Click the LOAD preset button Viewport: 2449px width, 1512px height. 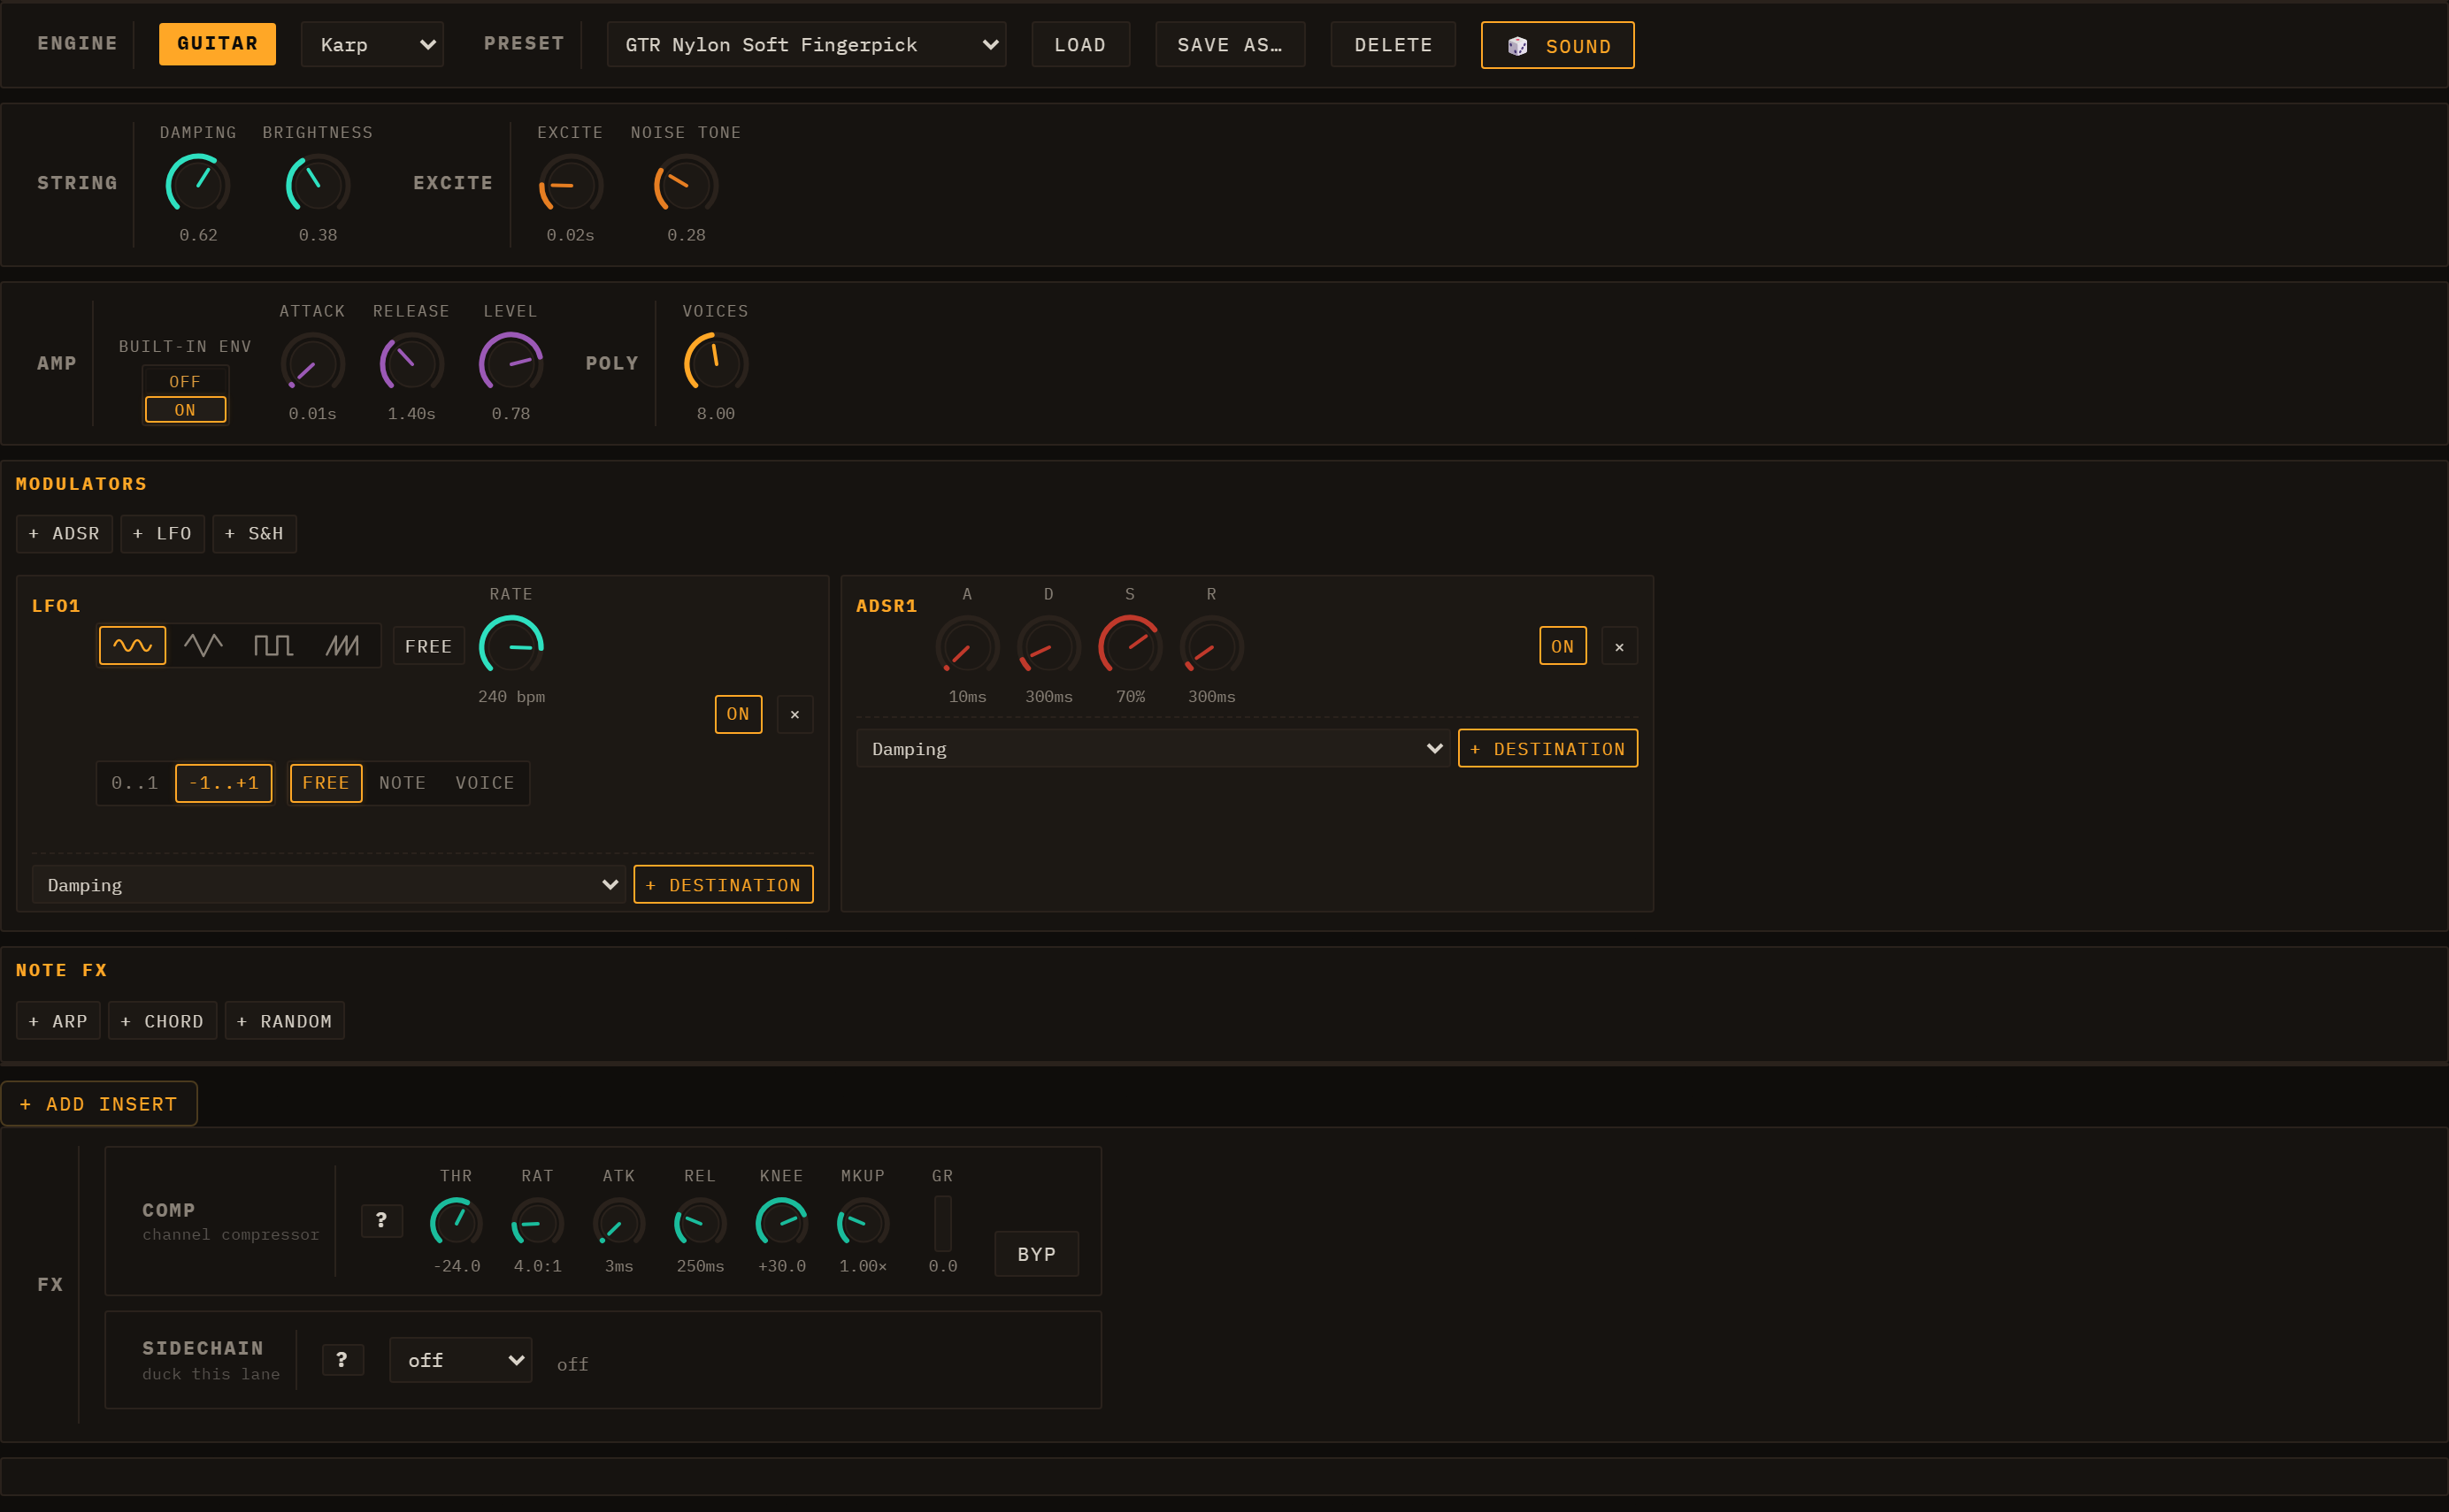[x=1080, y=45]
